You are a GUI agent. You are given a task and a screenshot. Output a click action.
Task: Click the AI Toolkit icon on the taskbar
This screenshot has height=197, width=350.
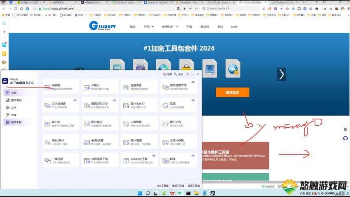coord(213,193)
